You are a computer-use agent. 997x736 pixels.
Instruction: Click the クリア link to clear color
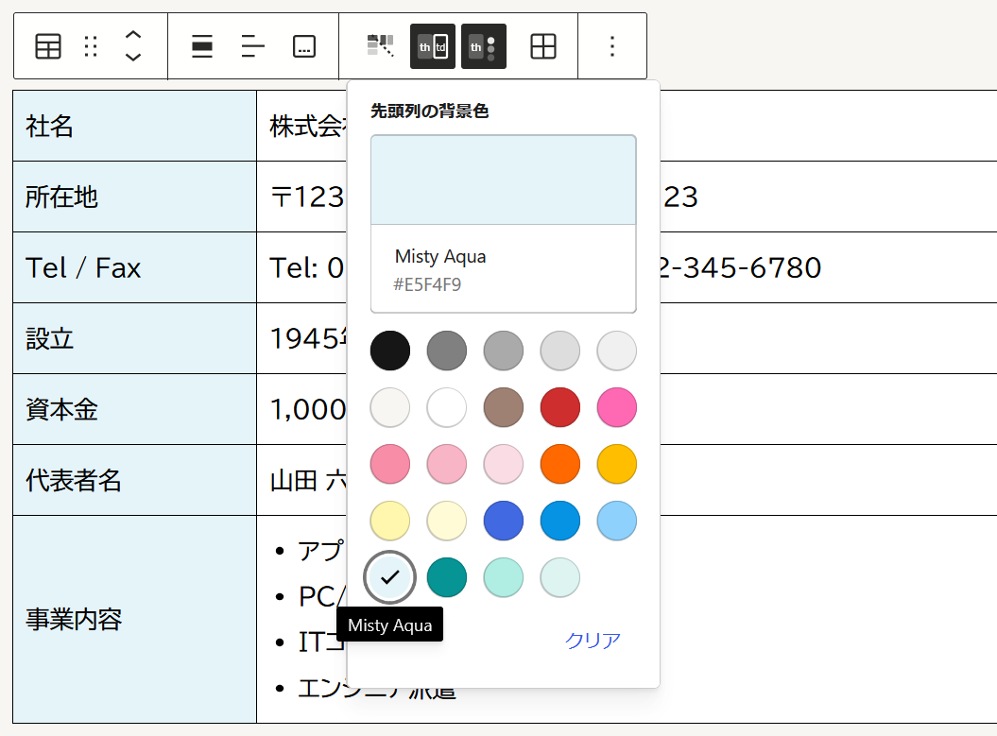pos(592,640)
